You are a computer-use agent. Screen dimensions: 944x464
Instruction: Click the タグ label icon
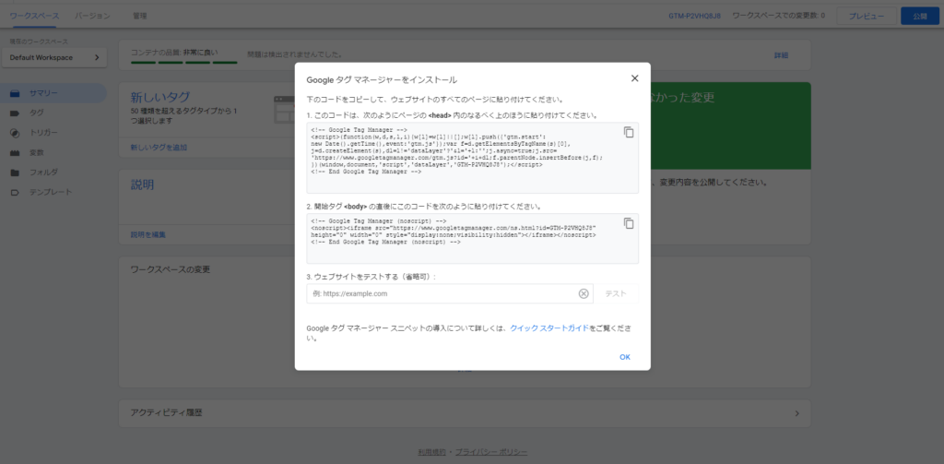coord(15,113)
